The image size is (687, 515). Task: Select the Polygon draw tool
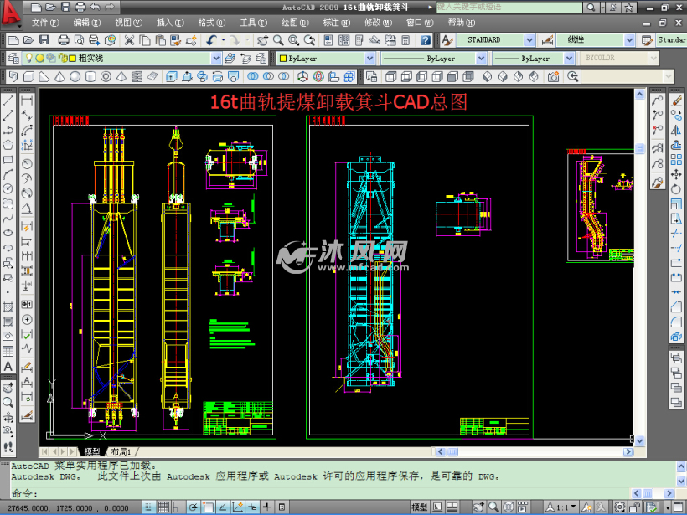8,146
